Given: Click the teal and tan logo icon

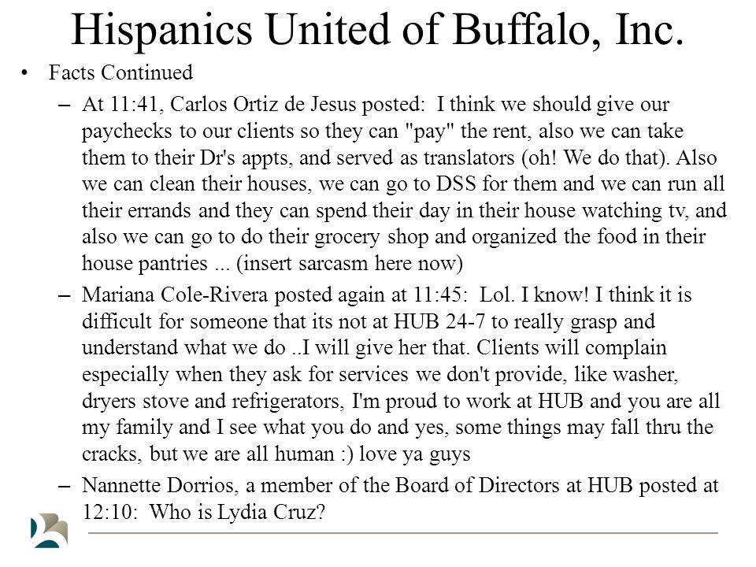Looking at the screenshot, I should [x=49, y=530].
